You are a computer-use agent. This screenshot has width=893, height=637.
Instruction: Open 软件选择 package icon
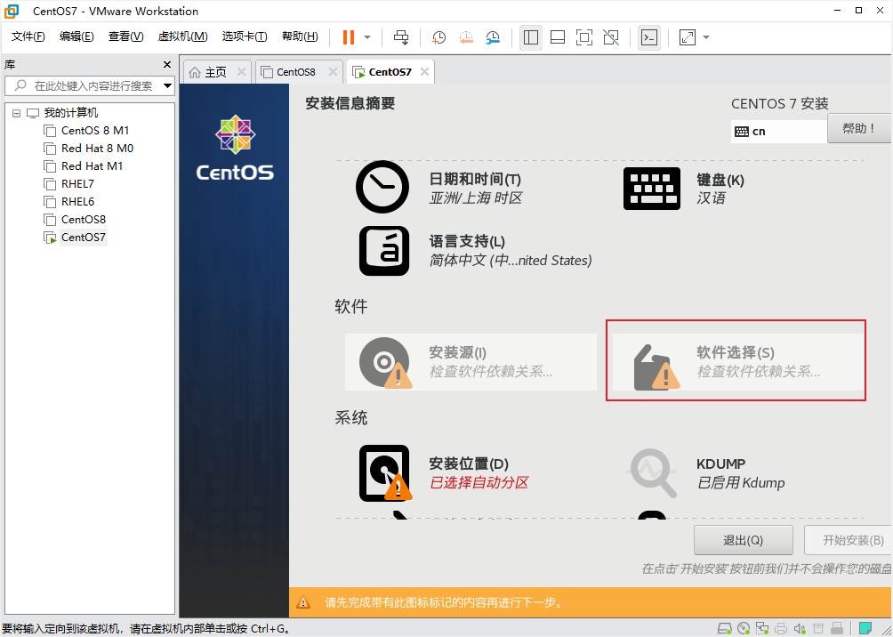pyautogui.click(x=656, y=367)
